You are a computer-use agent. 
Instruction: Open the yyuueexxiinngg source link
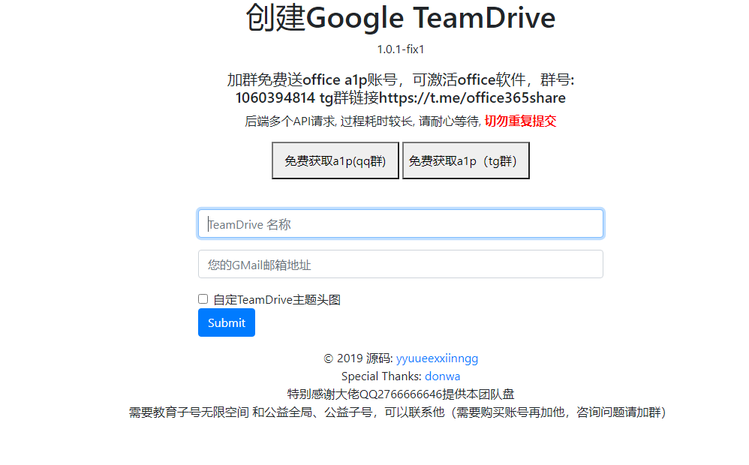click(x=437, y=358)
